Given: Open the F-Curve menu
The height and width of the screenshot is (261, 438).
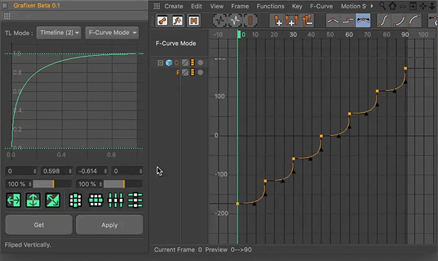Looking at the screenshot, I should click(321, 6).
